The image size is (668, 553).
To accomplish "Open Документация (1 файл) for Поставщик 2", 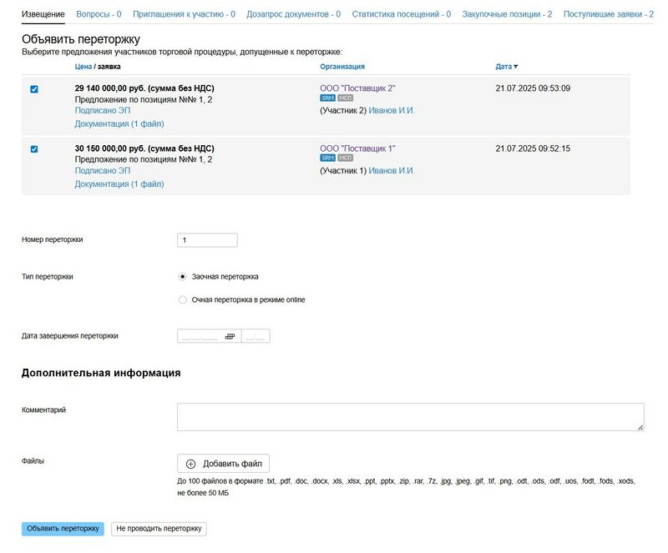I will (119, 123).
